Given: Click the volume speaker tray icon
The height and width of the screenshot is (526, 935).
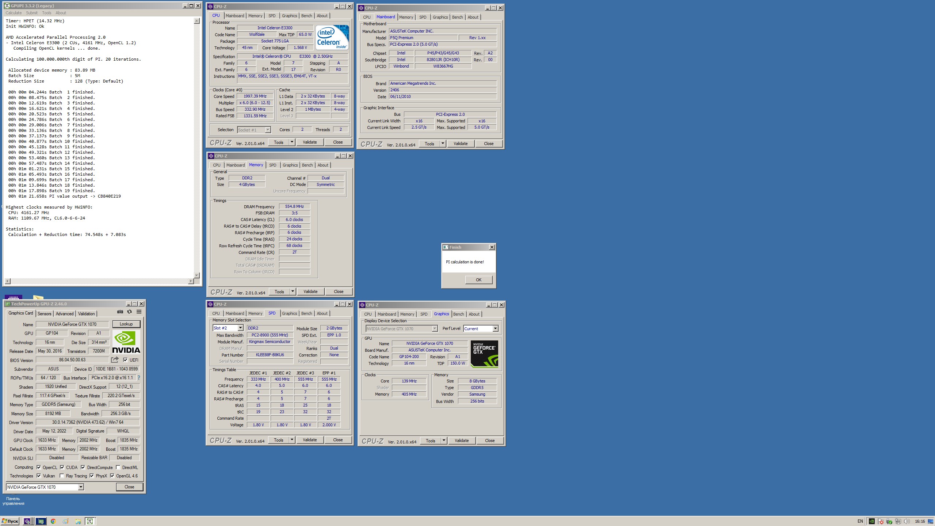Looking at the screenshot, I should tap(907, 521).
